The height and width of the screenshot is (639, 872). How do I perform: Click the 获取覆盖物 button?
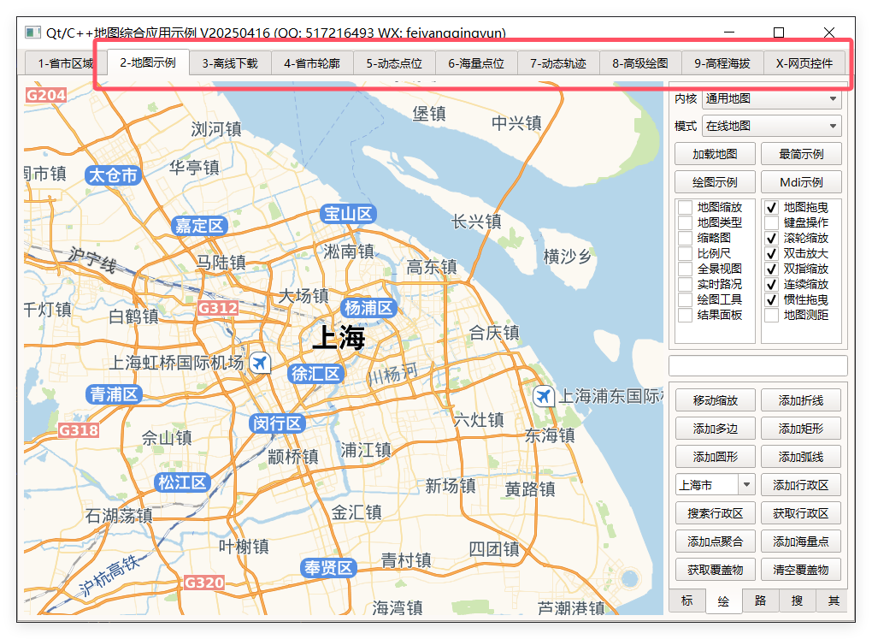716,570
